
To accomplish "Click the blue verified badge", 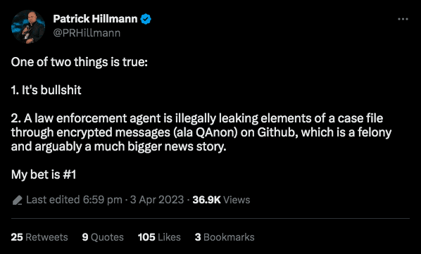I will click(146, 19).
